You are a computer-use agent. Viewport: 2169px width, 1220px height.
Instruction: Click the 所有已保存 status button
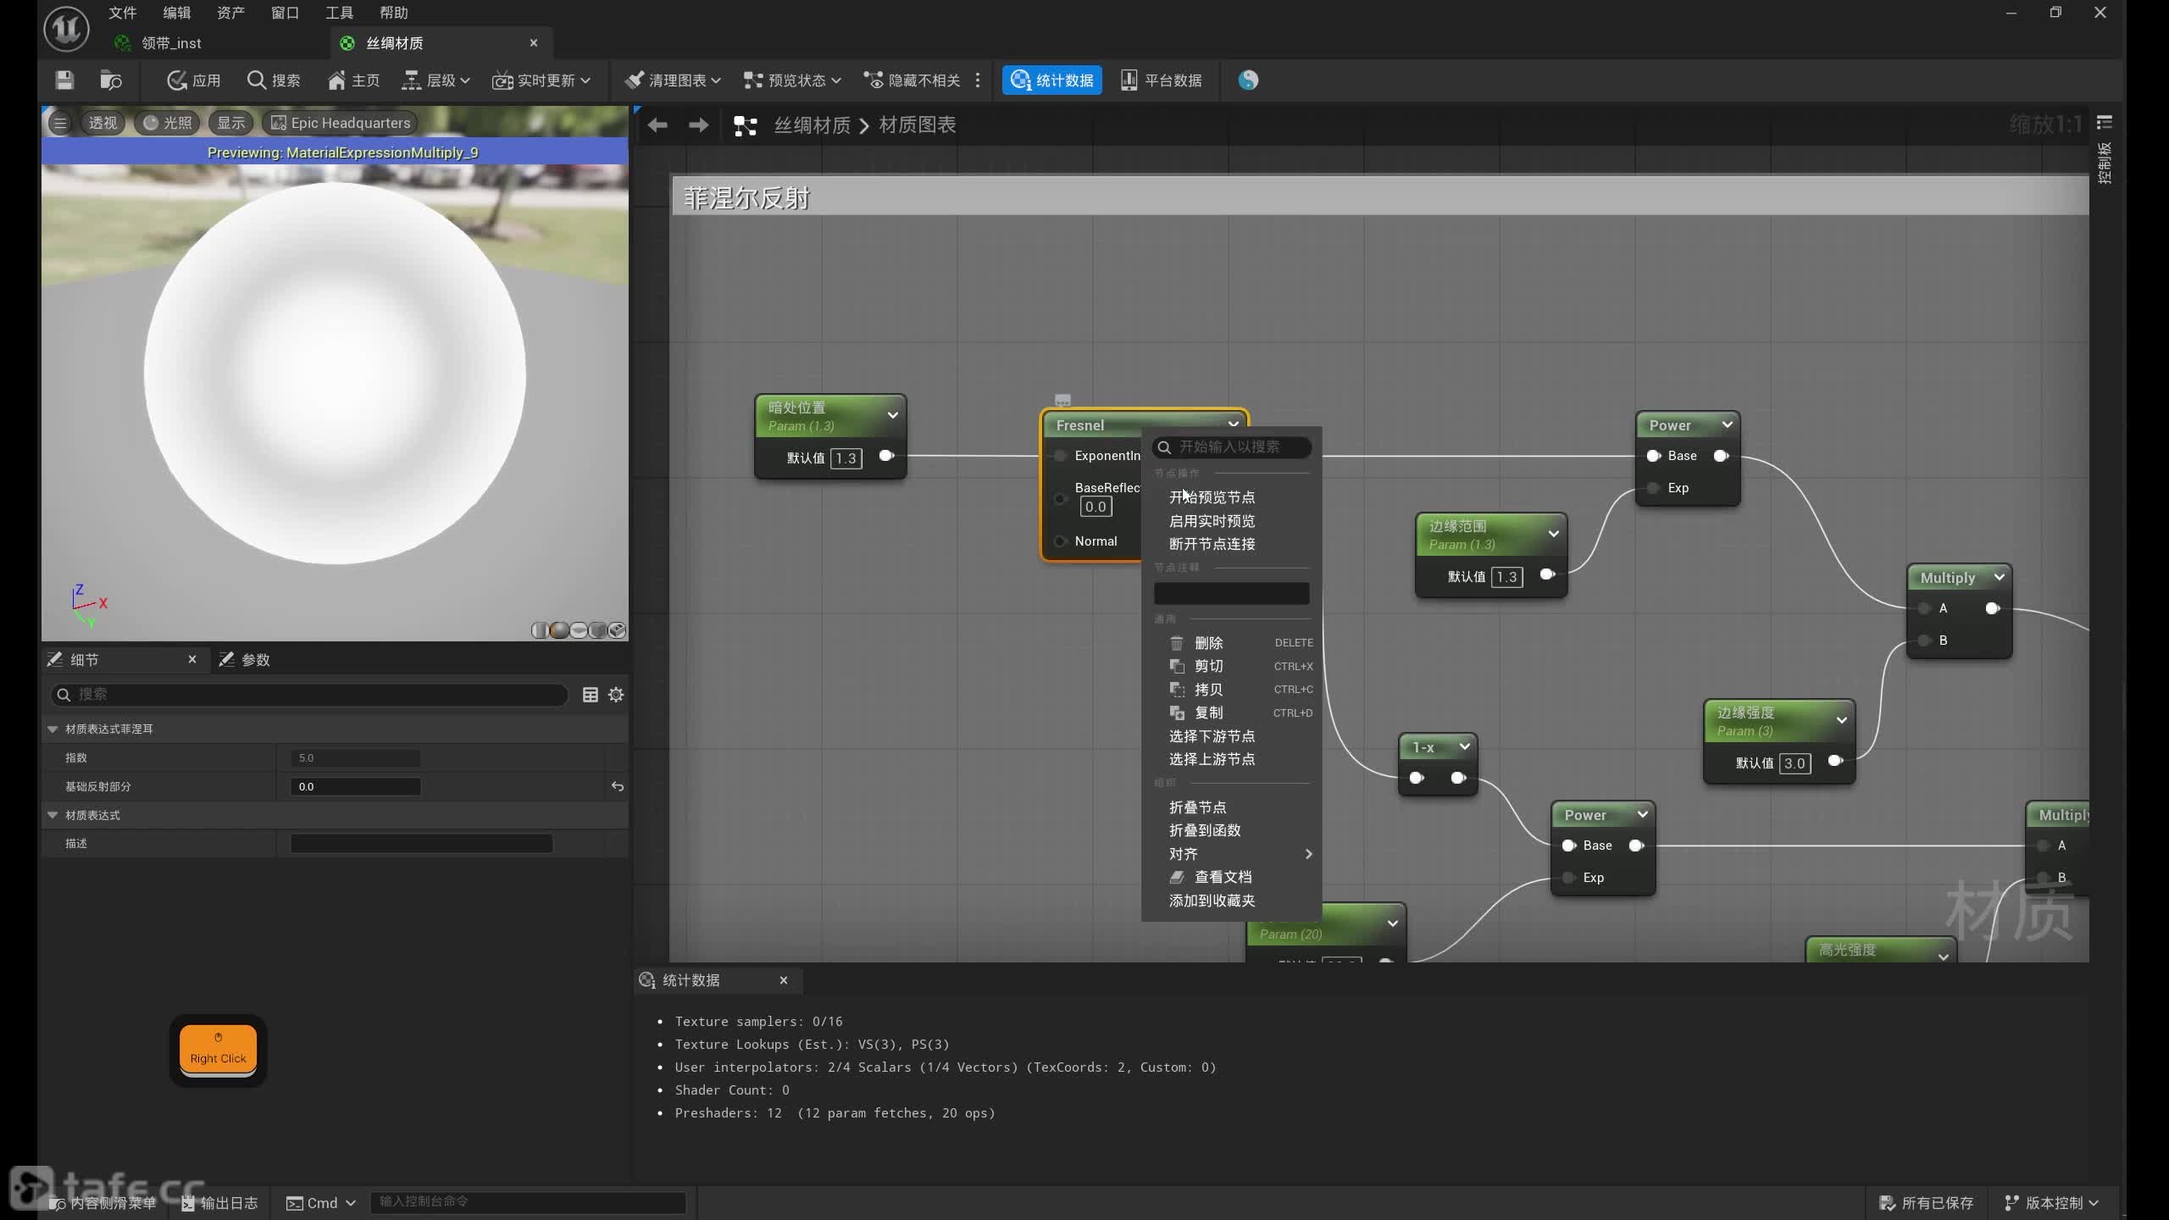click(1927, 1203)
